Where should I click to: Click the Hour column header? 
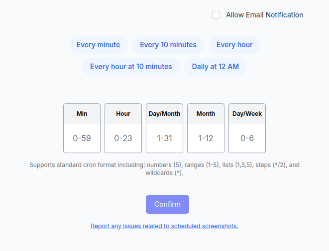(123, 114)
